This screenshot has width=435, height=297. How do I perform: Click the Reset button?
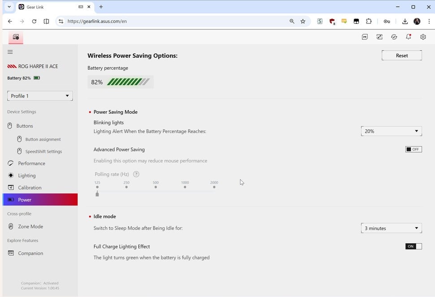click(402, 56)
